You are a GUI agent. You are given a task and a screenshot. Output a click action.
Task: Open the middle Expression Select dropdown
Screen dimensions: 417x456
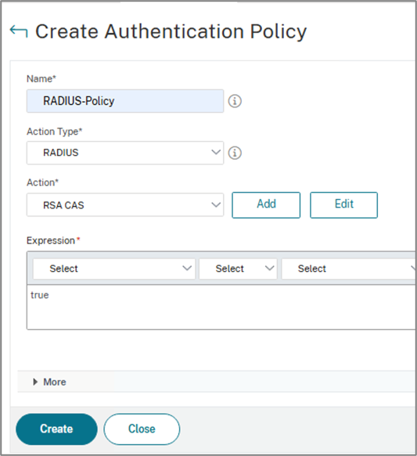[238, 269]
